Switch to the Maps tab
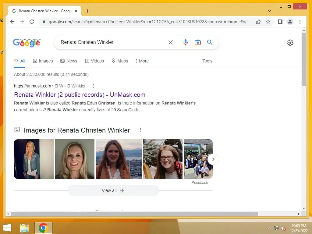 tap(120, 61)
